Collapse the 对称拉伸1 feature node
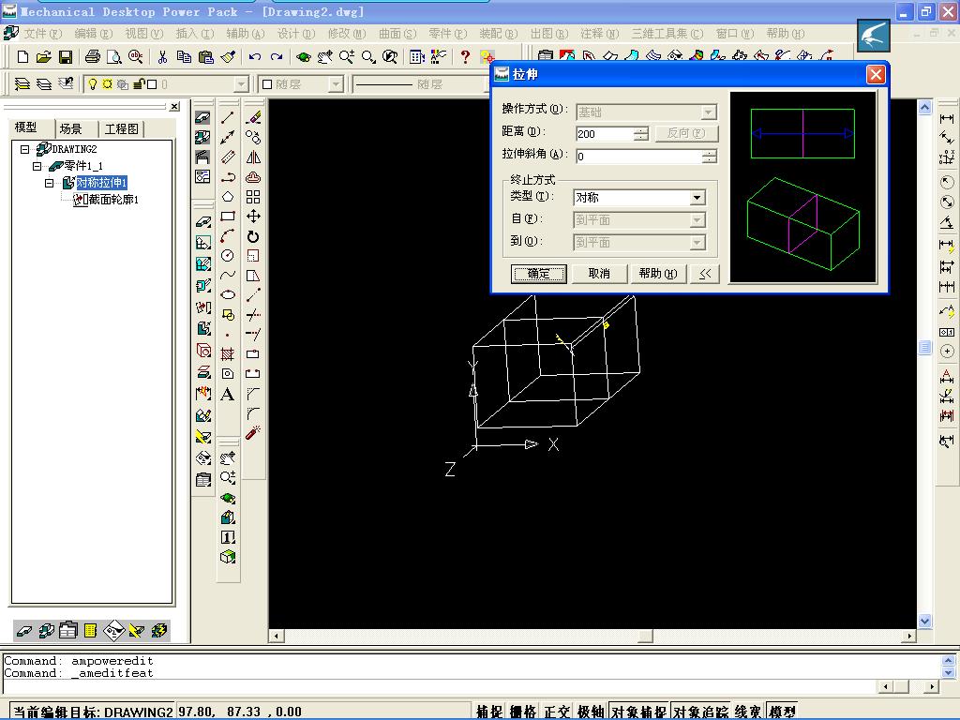This screenshot has width=960, height=720. point(49,183)
